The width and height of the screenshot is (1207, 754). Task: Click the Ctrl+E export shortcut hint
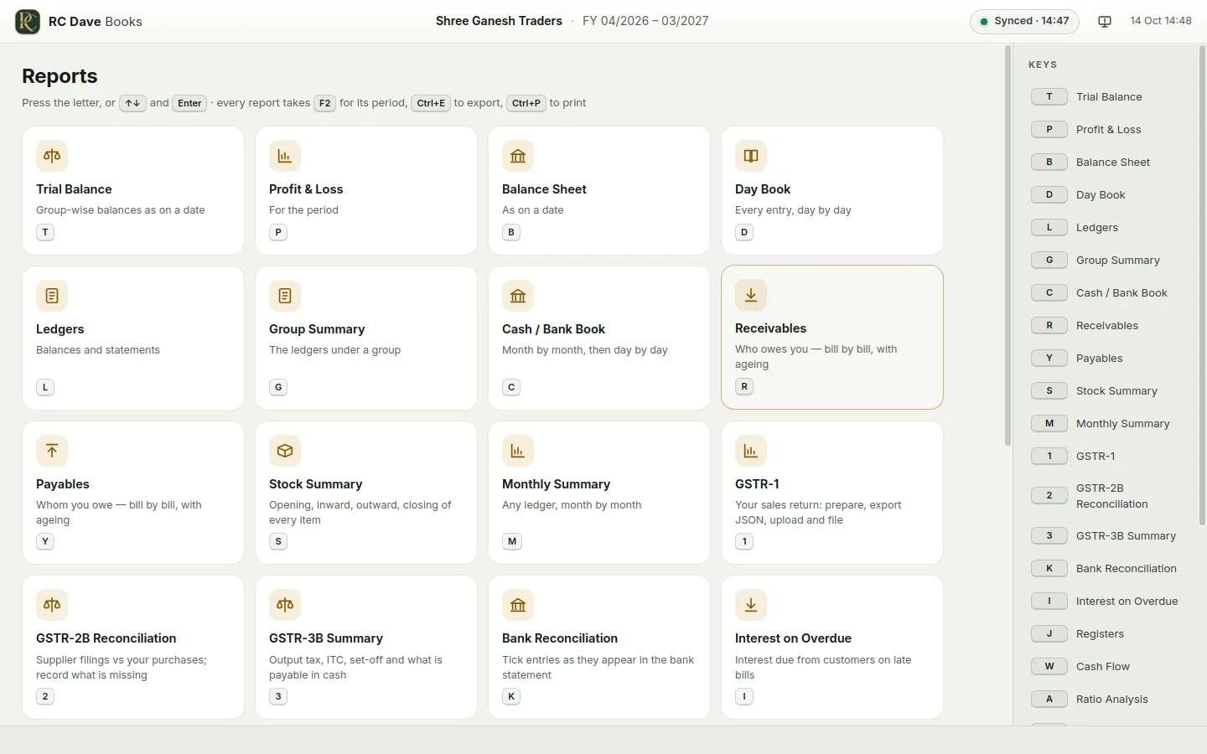(x=431, y=103)
